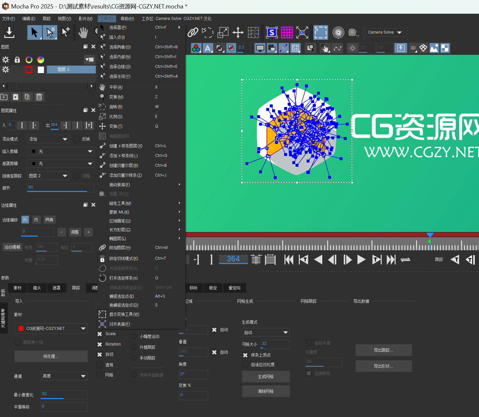Open the 通道 channel dropdown
The image size is (479, 417).
point(64,376)
